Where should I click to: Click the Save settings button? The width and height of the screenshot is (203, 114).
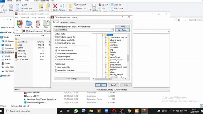[72, 79]
